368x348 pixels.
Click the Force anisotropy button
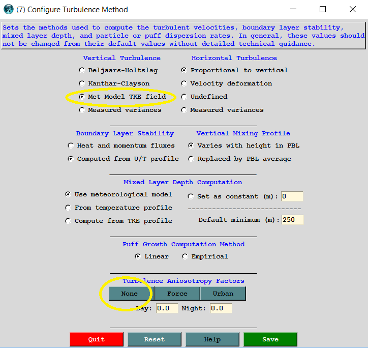click(177, 294)
